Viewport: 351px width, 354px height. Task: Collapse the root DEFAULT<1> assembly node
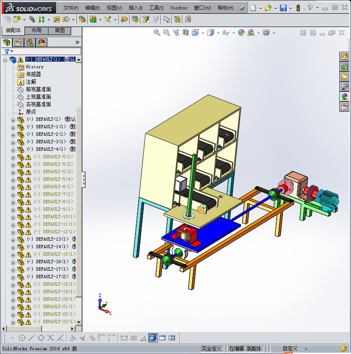pos(5,60)
